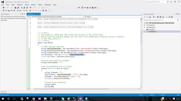
Task: Select the ScriptTask item in Solution Explorer
Action: pyautogui.click(x=152, y=29)
